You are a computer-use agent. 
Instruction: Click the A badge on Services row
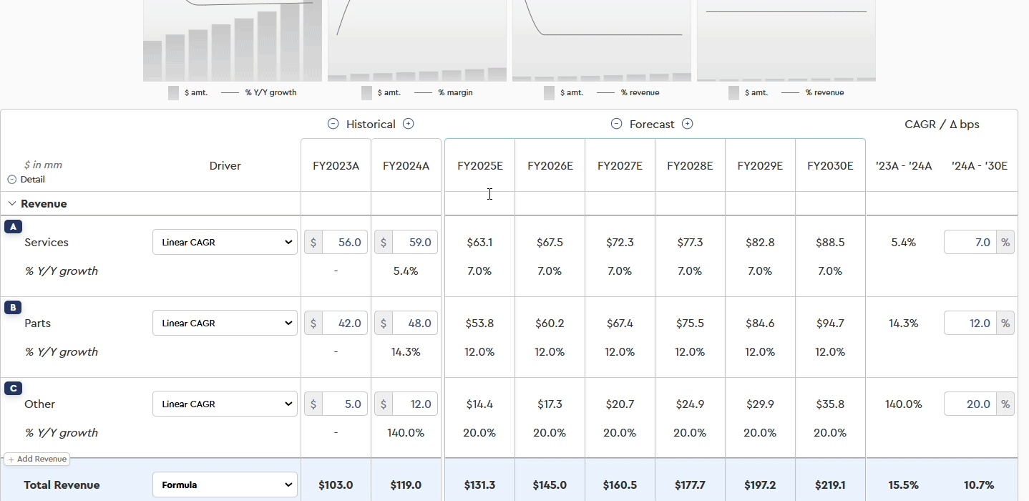coord(13,227)
